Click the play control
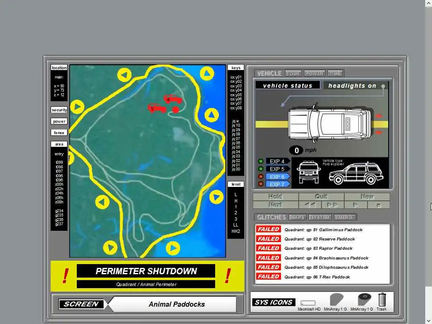 tap(355, 205)
